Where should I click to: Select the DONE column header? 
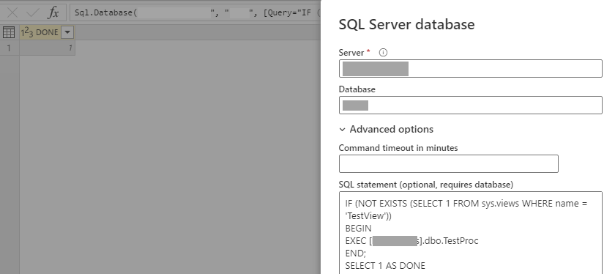tap(47, 32)
